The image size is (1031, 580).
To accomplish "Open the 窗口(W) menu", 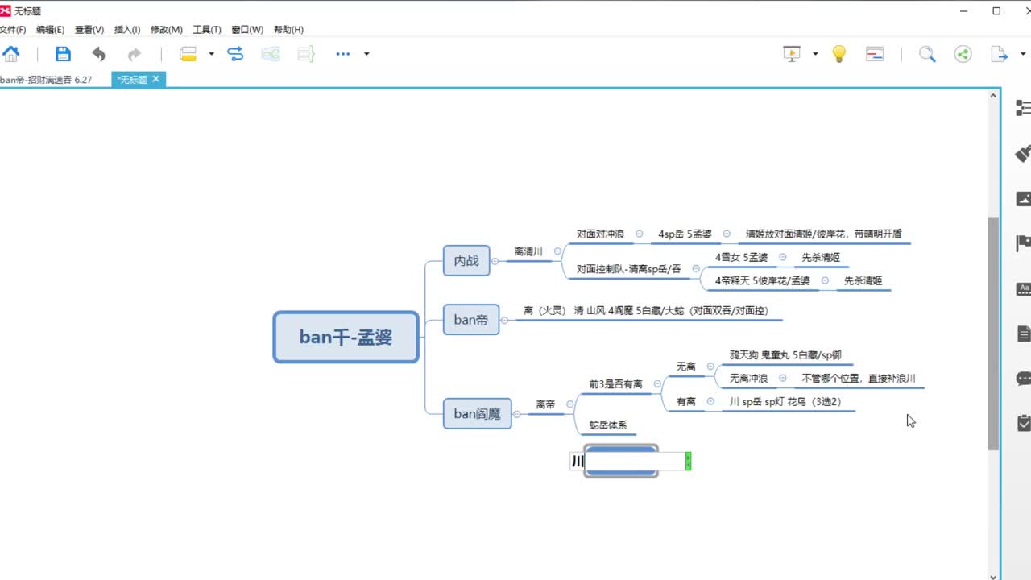I will pyautogui.click(x=247, y=30).
